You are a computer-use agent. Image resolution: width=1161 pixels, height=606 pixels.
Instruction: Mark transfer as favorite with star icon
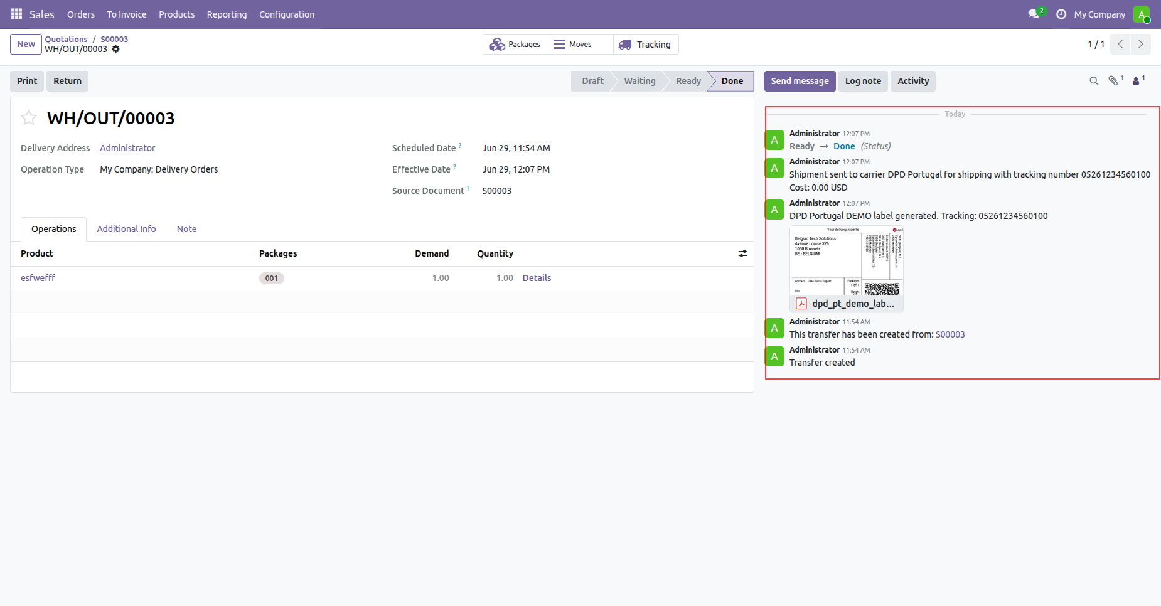pos(29,118)
